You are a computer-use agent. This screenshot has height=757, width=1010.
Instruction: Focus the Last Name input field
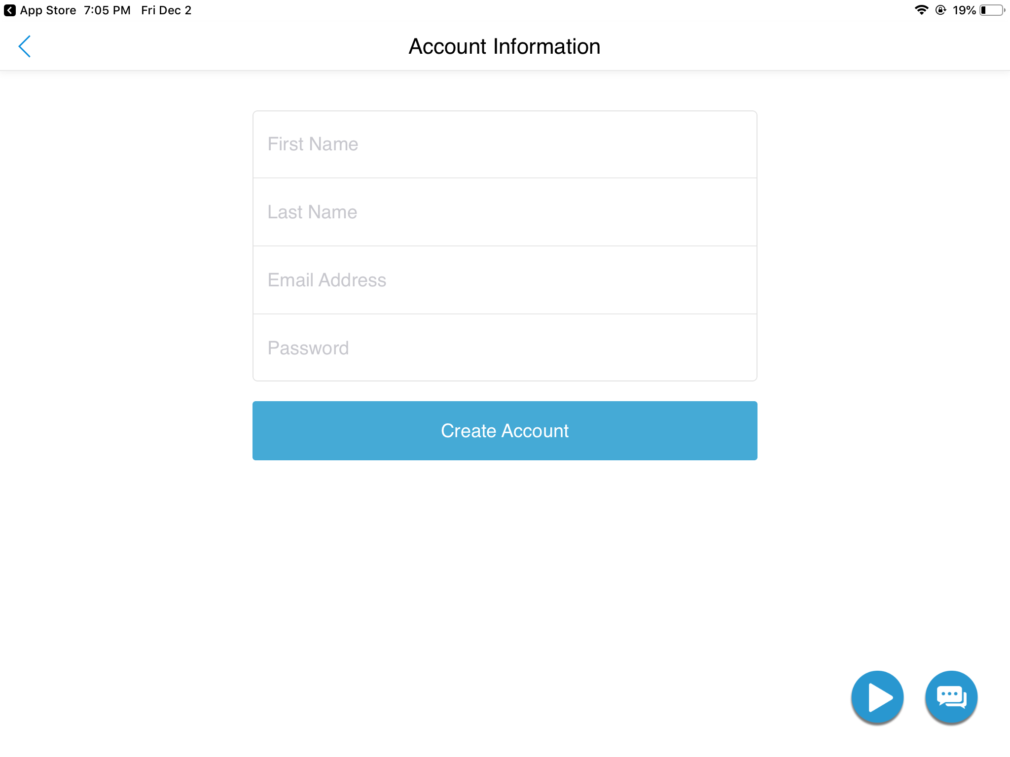point(505,212)
